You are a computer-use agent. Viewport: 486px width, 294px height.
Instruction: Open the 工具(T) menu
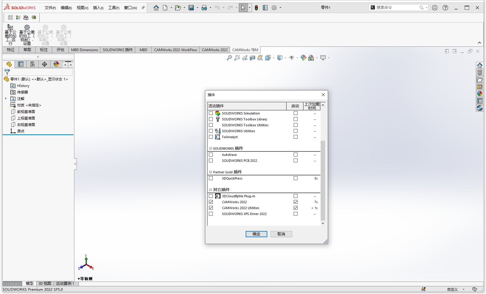coord(113,8)
